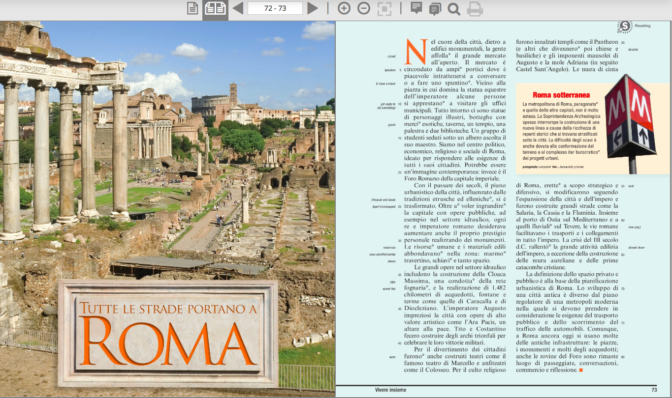
Task: Open the search tool
Action: tap(454, 9)
